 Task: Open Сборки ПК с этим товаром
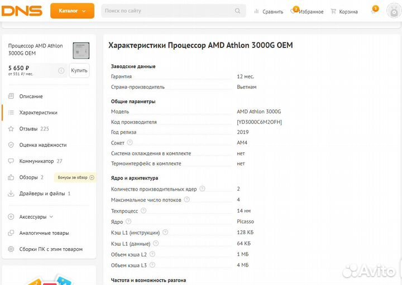[51, 249]
